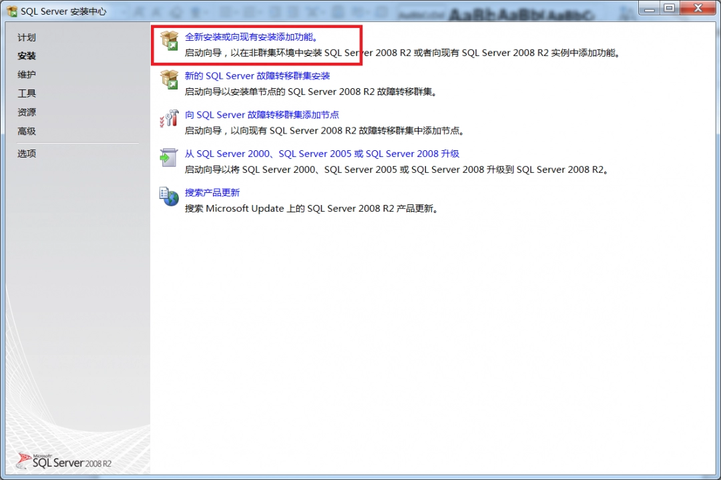Click description 启动向导，以在非群集环境中安装
The image size is (721, 480).
403,53
